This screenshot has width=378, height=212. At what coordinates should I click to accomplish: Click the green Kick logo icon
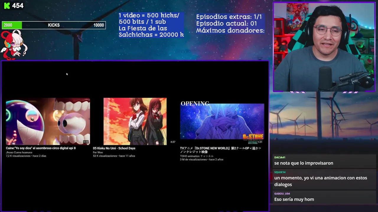(x=7, y=6)
